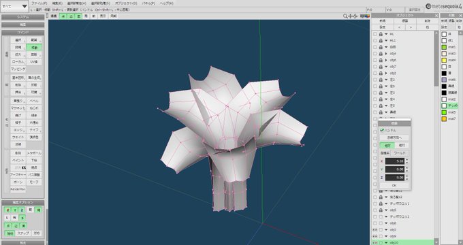Open the ファイル(F) menu
The height and width of the screenshot is (245, 463).
click(39, 3)
